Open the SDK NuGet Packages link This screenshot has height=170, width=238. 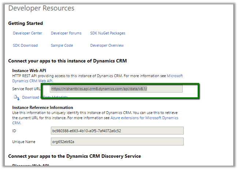coord(108,33)
